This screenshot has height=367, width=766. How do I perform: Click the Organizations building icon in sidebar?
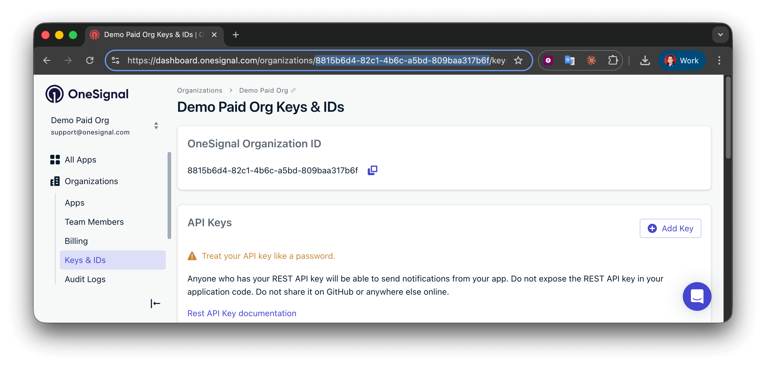tap(55, 181)
